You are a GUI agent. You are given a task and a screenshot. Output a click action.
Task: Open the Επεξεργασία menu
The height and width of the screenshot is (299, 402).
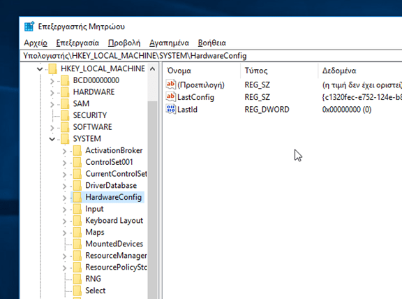point(77,43)
